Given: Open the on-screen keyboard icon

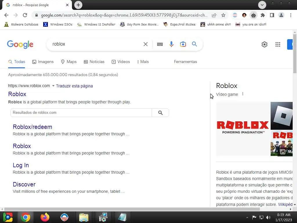Looking at the screenshot, I should point(160,44).
